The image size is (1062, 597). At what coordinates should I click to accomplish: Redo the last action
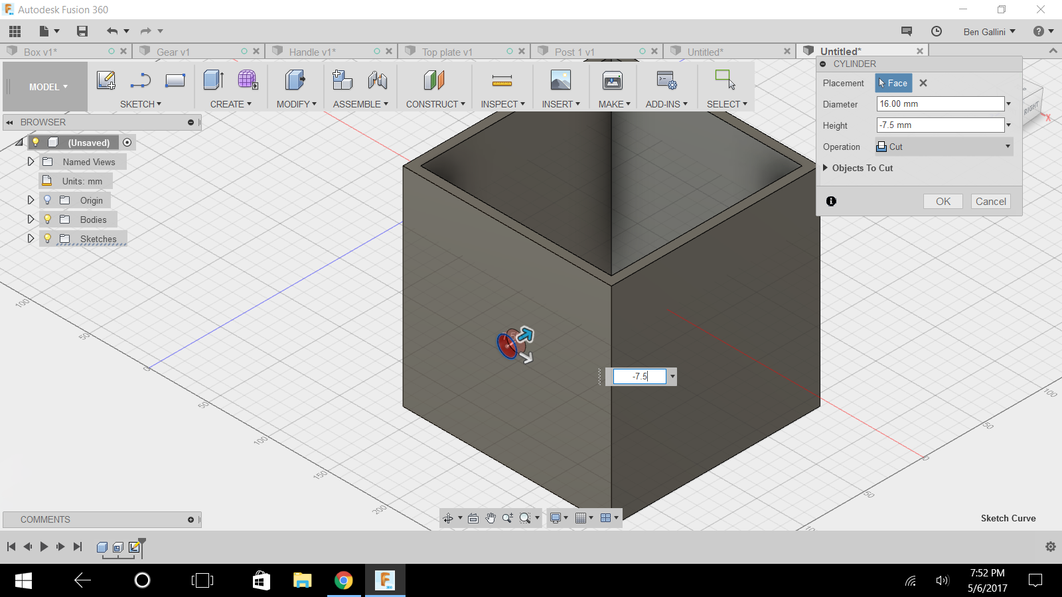146,31
